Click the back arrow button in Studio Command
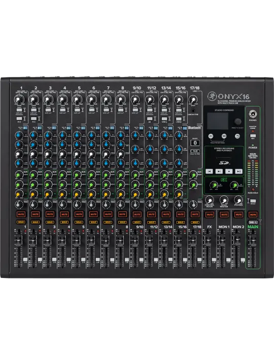Viewport: 274px width, 355px height. click(237, 136)
